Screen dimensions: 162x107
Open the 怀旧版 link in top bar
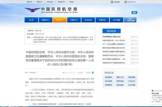coord(71,2)
